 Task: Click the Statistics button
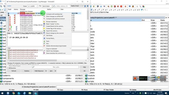tap(27, 71)
